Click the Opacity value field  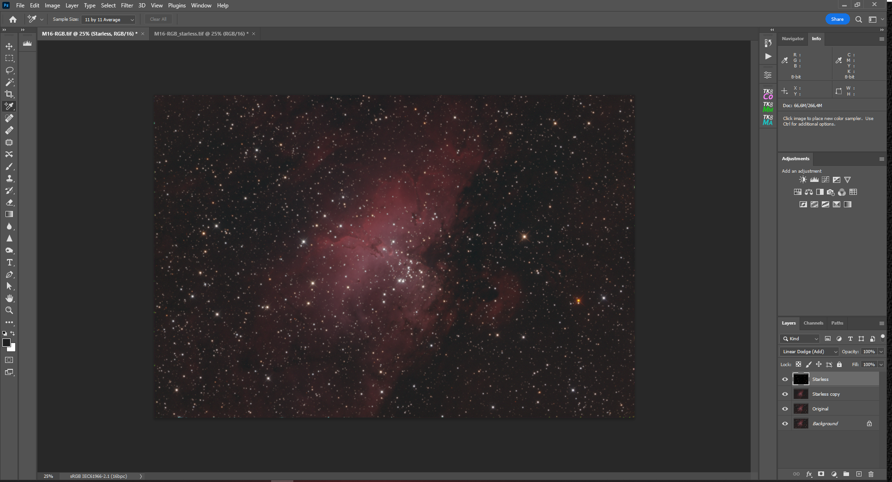point(868,352)
